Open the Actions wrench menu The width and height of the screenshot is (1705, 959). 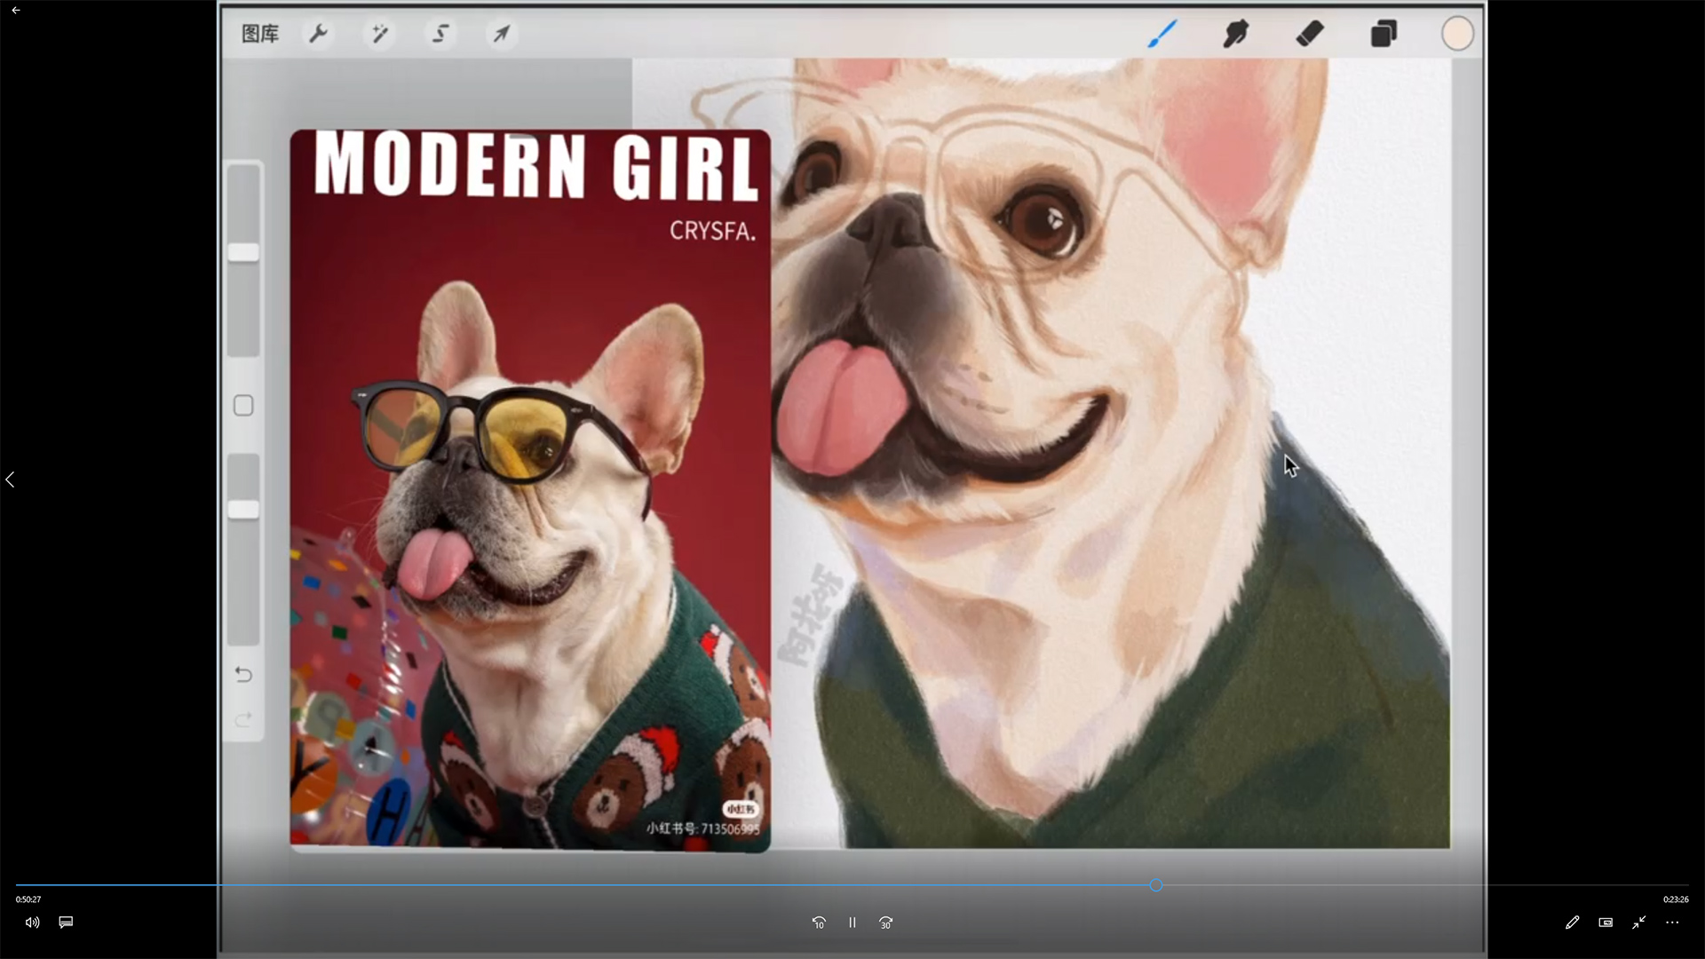[x=318, y=34]
